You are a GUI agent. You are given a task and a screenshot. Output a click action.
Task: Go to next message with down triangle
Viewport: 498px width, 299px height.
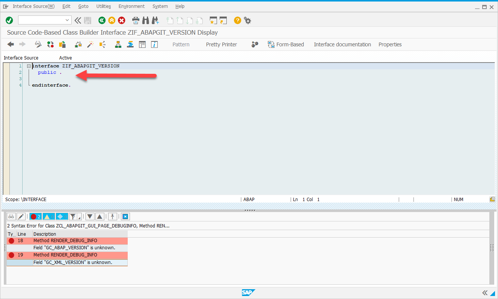[90, 217]
